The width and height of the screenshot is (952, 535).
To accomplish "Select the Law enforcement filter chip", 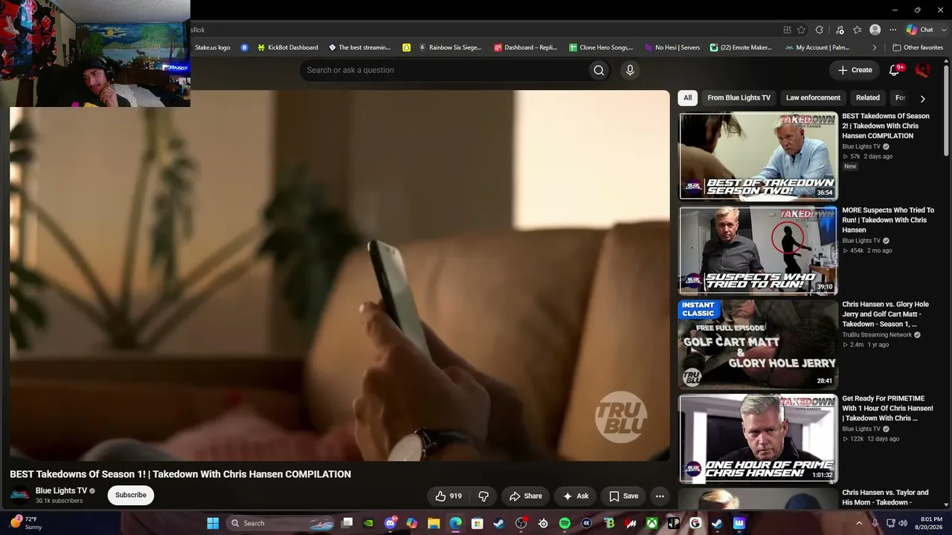I will click(813, 97).
